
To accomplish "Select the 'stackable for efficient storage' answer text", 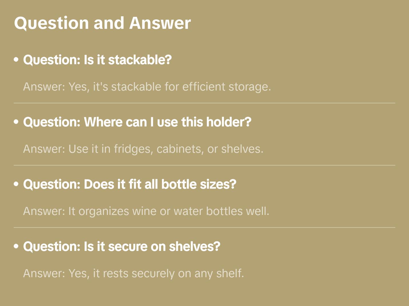I will 170,87.
